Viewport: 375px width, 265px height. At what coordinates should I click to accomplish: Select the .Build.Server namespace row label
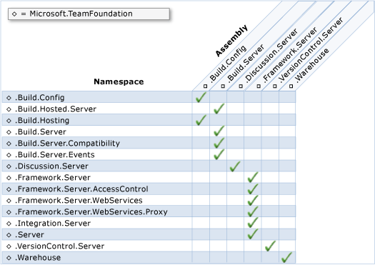coord(41,131)
